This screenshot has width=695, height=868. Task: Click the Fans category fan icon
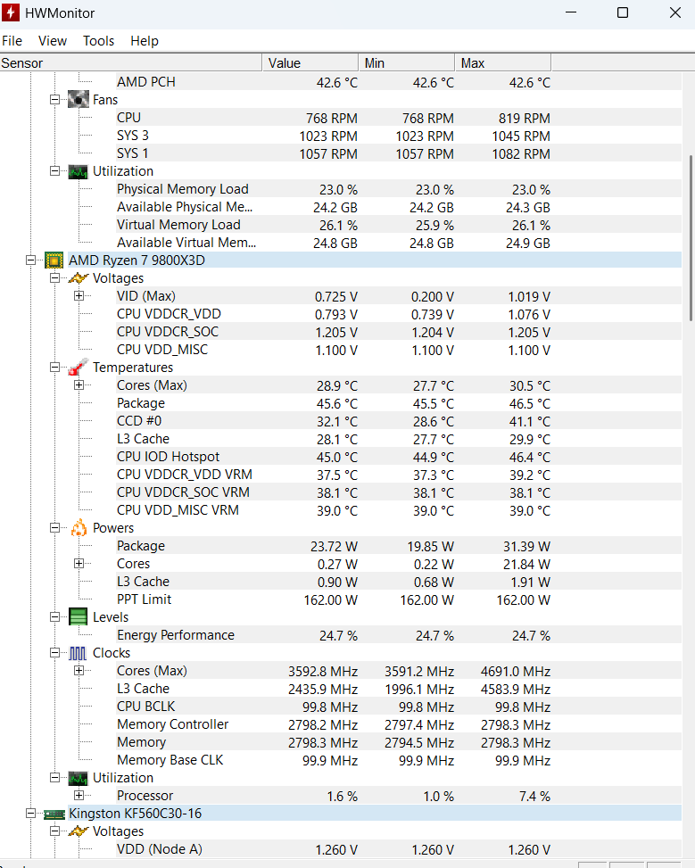click(x=79, y=100)
